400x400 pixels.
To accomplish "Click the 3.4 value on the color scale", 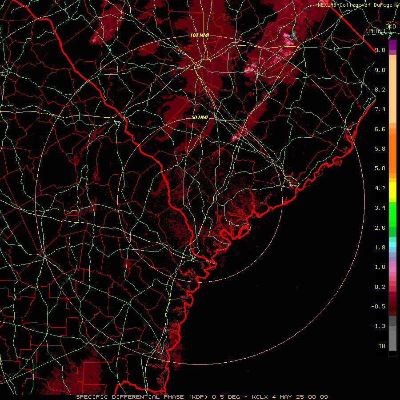I will 380,208.
